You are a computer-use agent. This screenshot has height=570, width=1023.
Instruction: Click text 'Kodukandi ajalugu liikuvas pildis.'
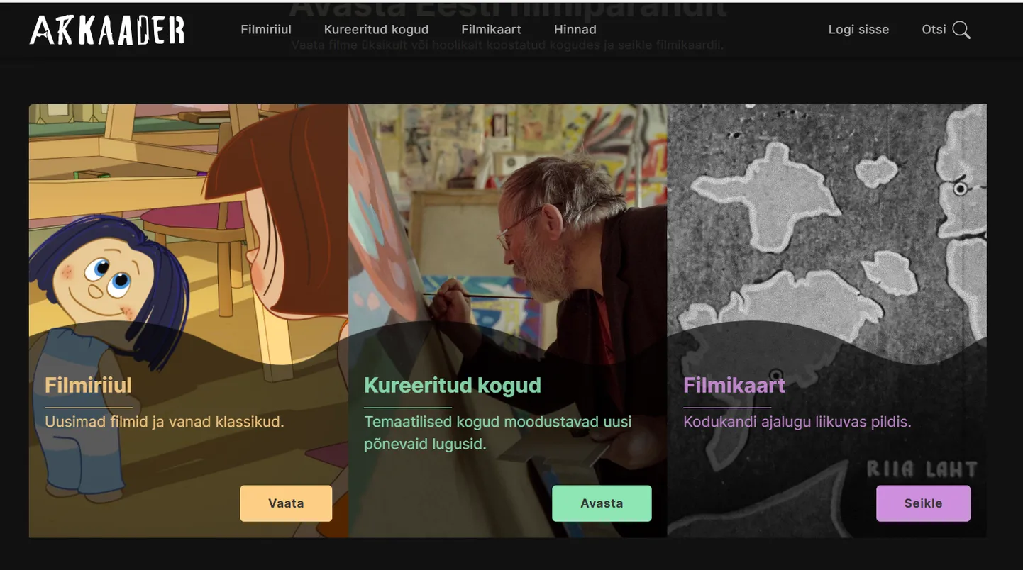coord(797,422)
